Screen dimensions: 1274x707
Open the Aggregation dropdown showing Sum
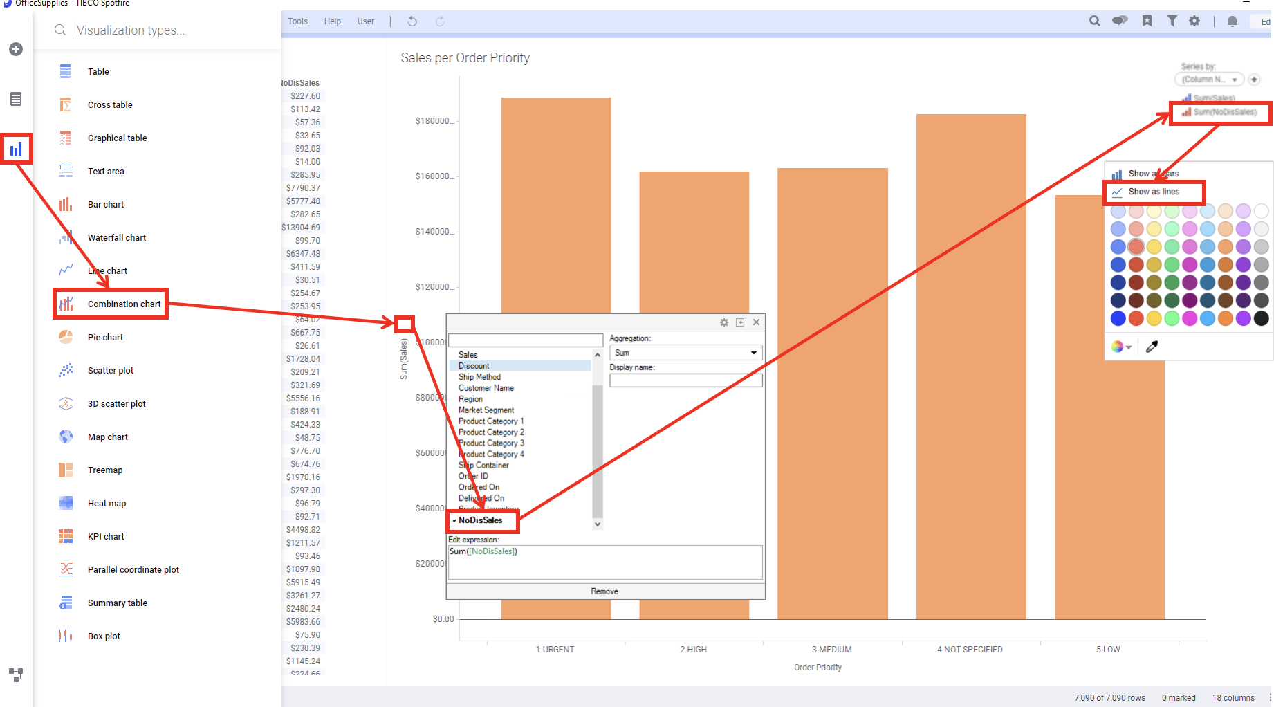coord(685,352)
